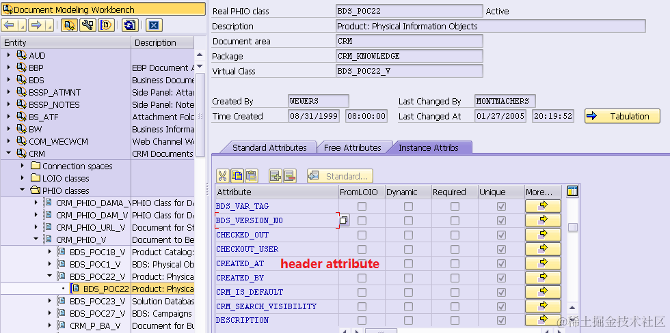Expand the AUD tree node
The image size is (670, 333).
point(8,55)
